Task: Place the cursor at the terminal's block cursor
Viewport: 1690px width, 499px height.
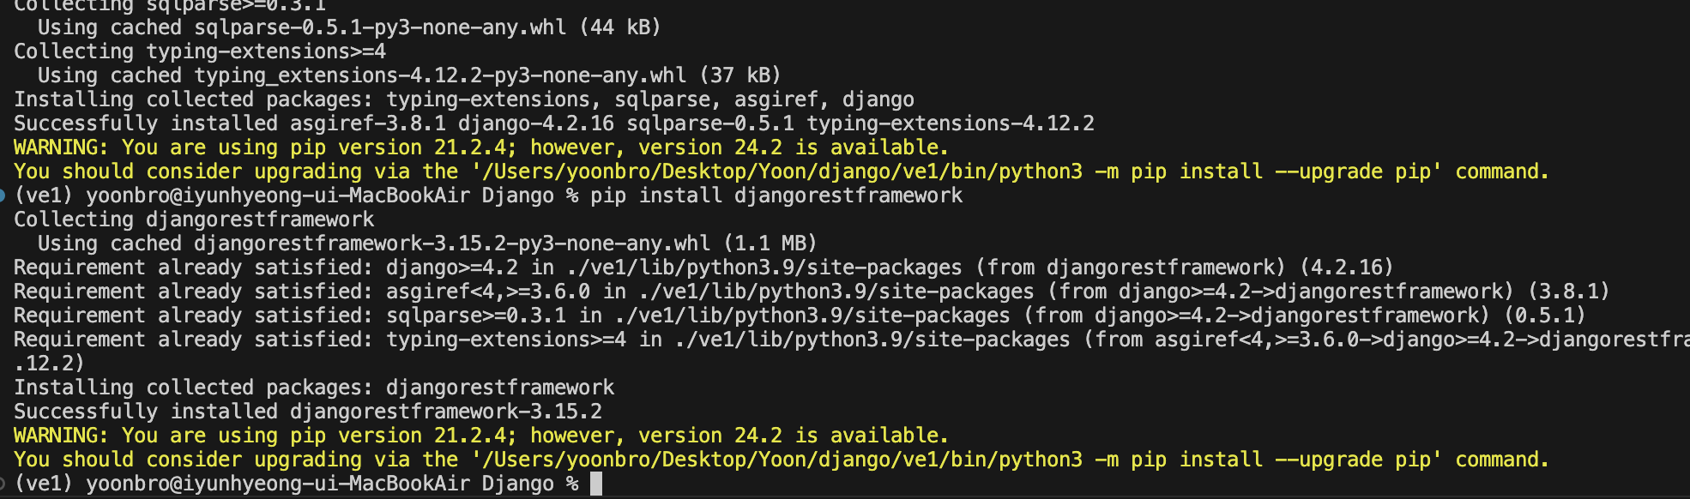Action: point(596,484)
